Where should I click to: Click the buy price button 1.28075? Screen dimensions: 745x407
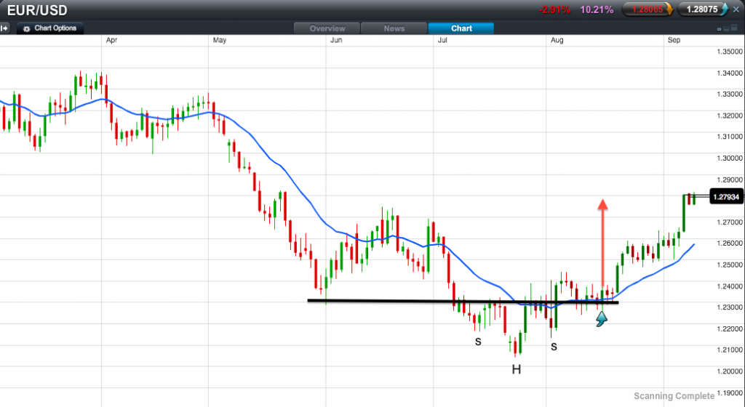[x=702, y=9]
